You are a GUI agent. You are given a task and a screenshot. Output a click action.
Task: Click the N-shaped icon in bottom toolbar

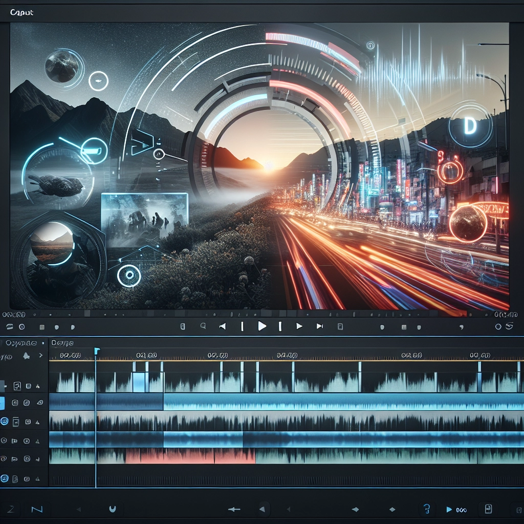37,509
